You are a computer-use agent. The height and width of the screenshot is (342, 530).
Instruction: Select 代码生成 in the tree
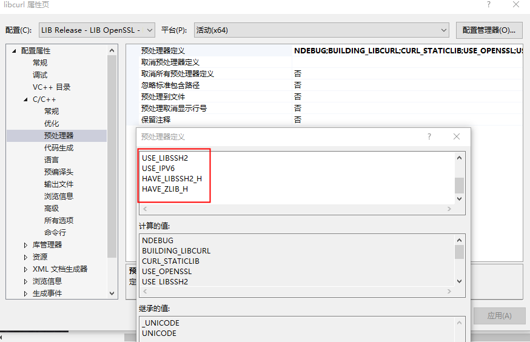click(x=59, y=148)
